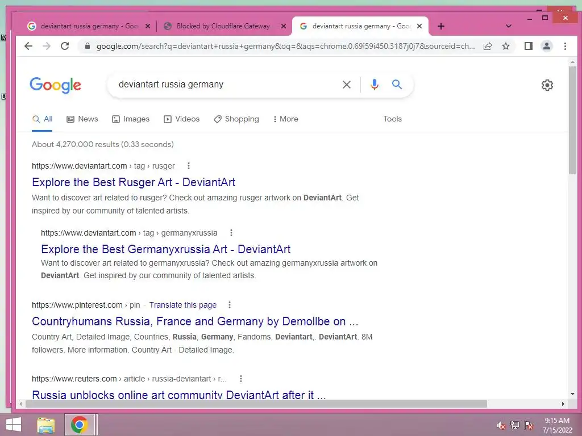
Task: Click the forward navigation arrow
Action: [x=47, y=46]
